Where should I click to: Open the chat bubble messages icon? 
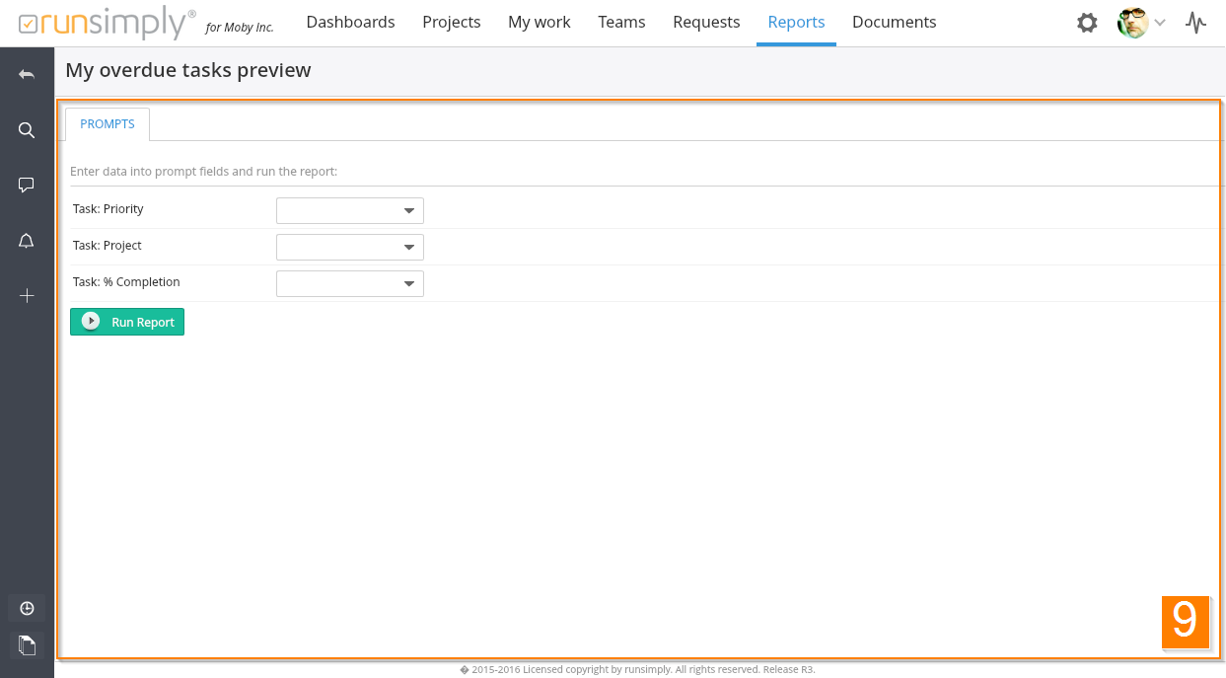pyautogui.click(x=27, y=185)
